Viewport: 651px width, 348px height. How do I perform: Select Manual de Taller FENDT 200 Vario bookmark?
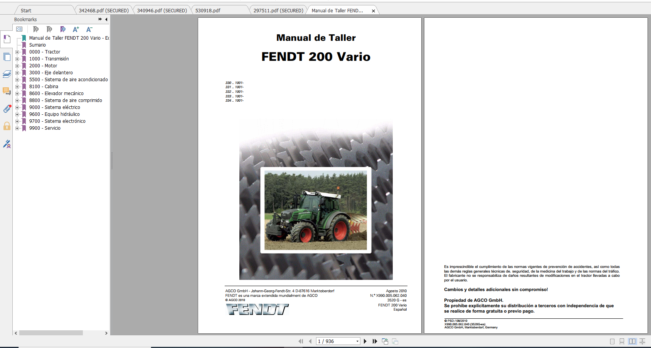(x=69, y=38)
